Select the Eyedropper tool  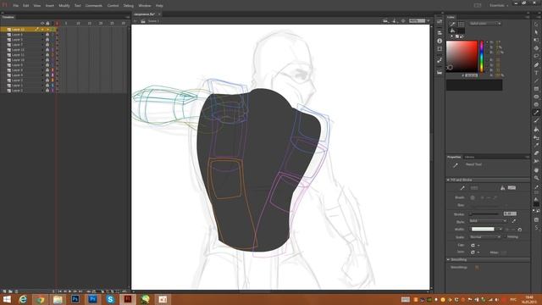pyautogui.click(x=536, y=145)
